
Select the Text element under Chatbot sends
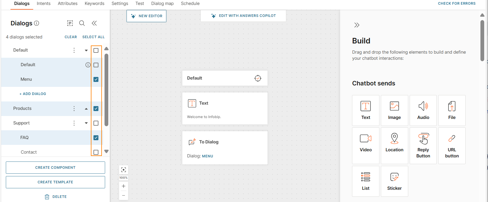point(365,110)
